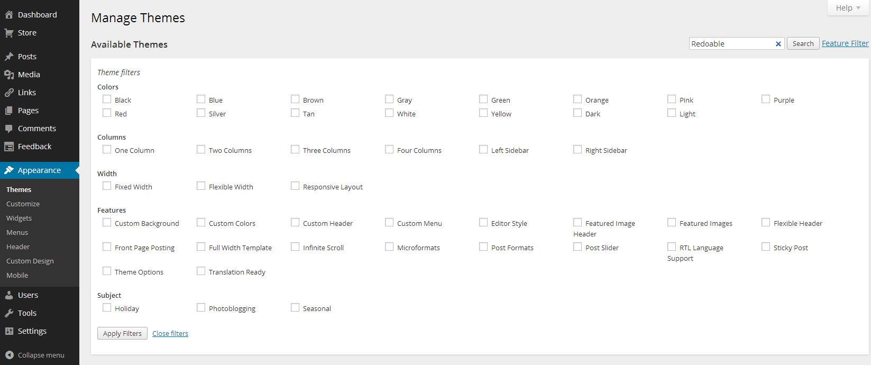Viewport: 871px width, 365px height.
Task: Open the Comments bubble icon
Action: (x=9, y=129)
